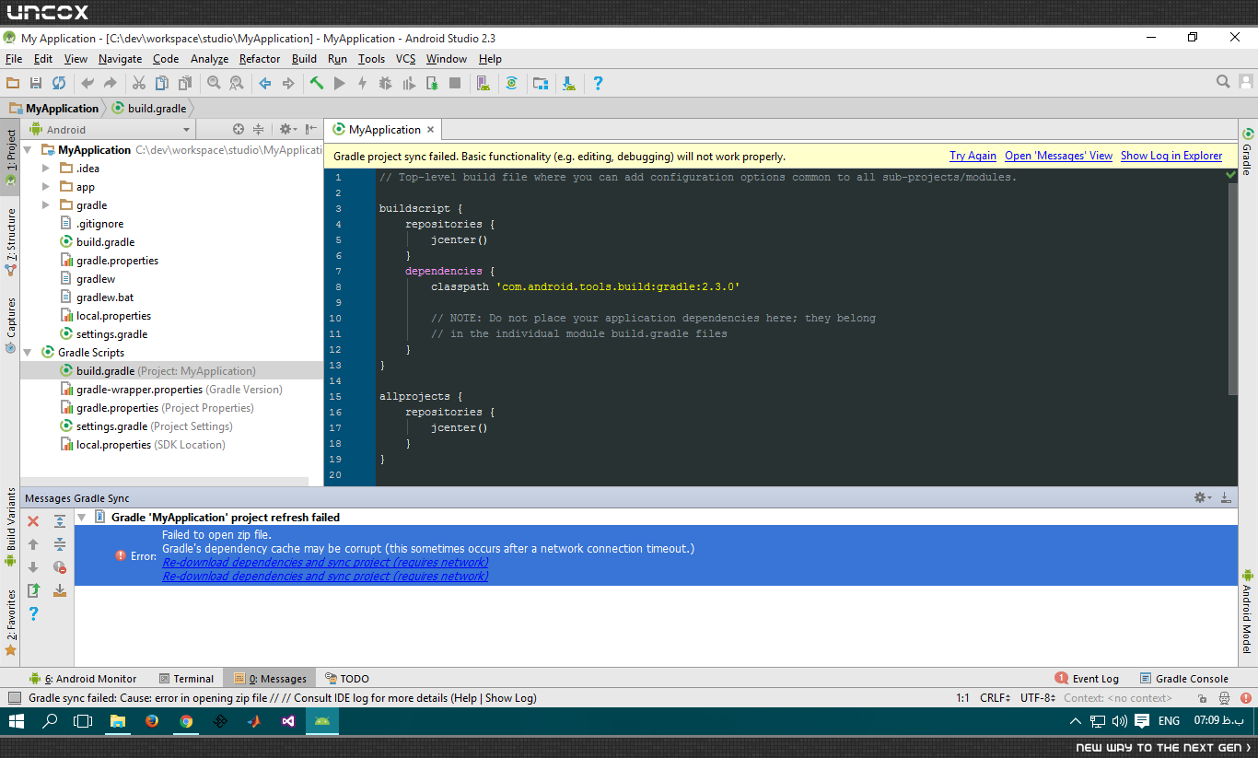
Task: Click the Firefox icon on the Windows taskbar
Action: 152,721
